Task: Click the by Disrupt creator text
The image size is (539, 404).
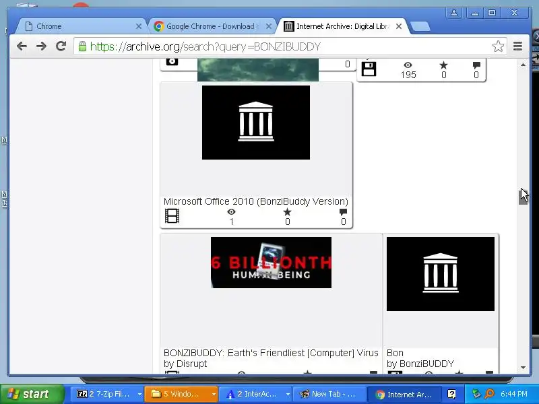Action: 185,364
